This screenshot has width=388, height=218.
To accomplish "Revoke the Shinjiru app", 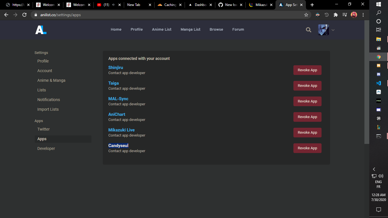I will 307,70.
